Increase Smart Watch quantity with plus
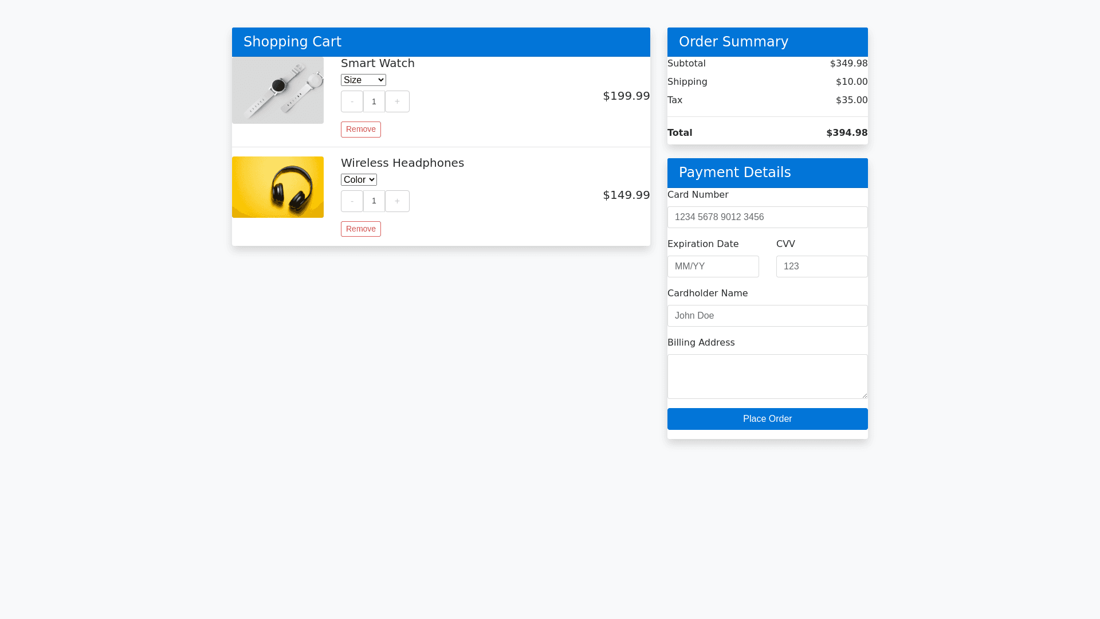Image resolution: width=1100 pixels, height=619 pixels. tap(397, 101)
